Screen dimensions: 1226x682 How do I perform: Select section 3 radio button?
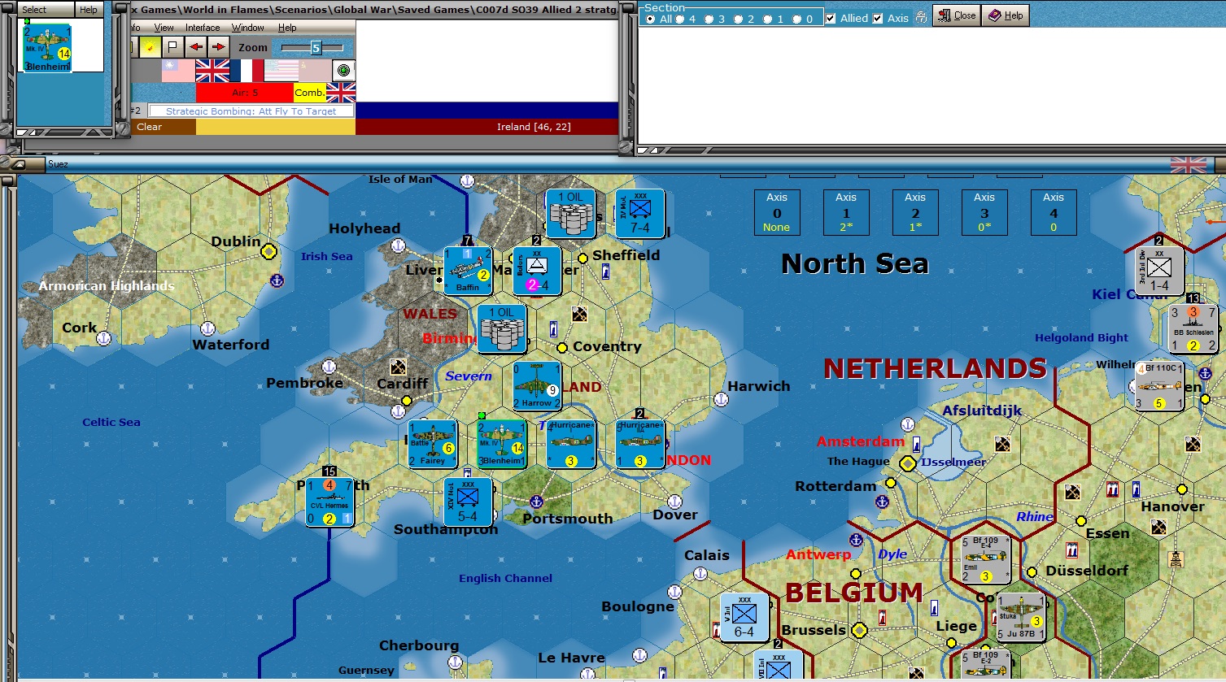pyautogui.click(x=709, y=19)
